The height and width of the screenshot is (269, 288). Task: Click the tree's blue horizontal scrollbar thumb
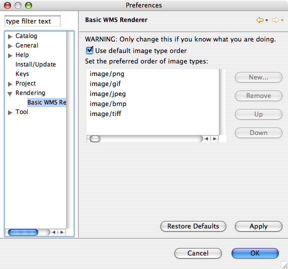coord(23,232)
